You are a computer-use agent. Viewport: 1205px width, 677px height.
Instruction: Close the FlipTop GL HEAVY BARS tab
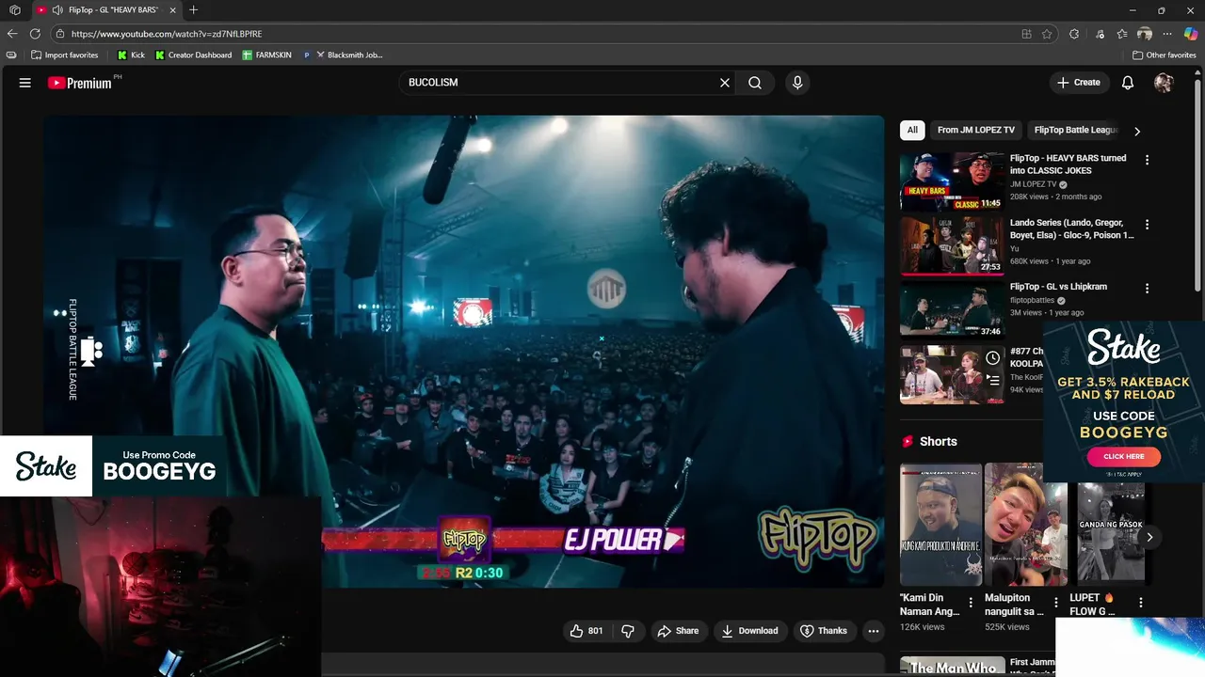(x=172, y=10)
